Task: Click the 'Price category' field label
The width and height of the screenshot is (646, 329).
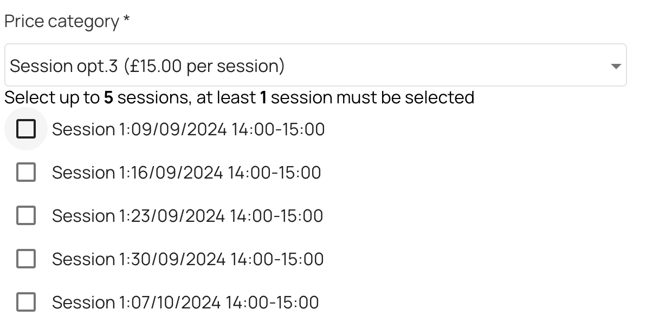Action: tap(61, 22)
